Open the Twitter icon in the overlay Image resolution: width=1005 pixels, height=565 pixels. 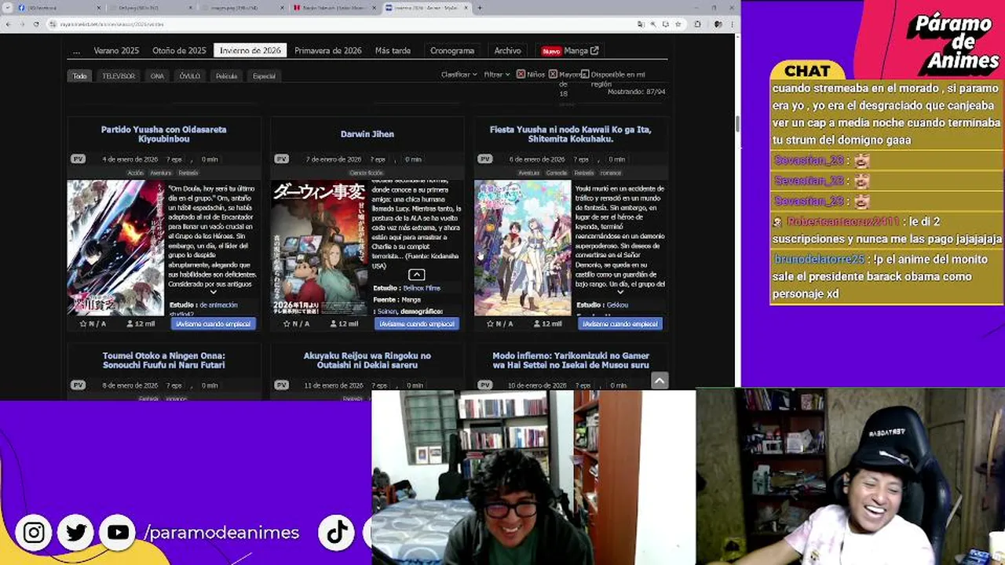point(76,533)
